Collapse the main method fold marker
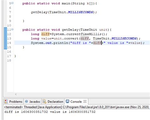 click(12, 3)
